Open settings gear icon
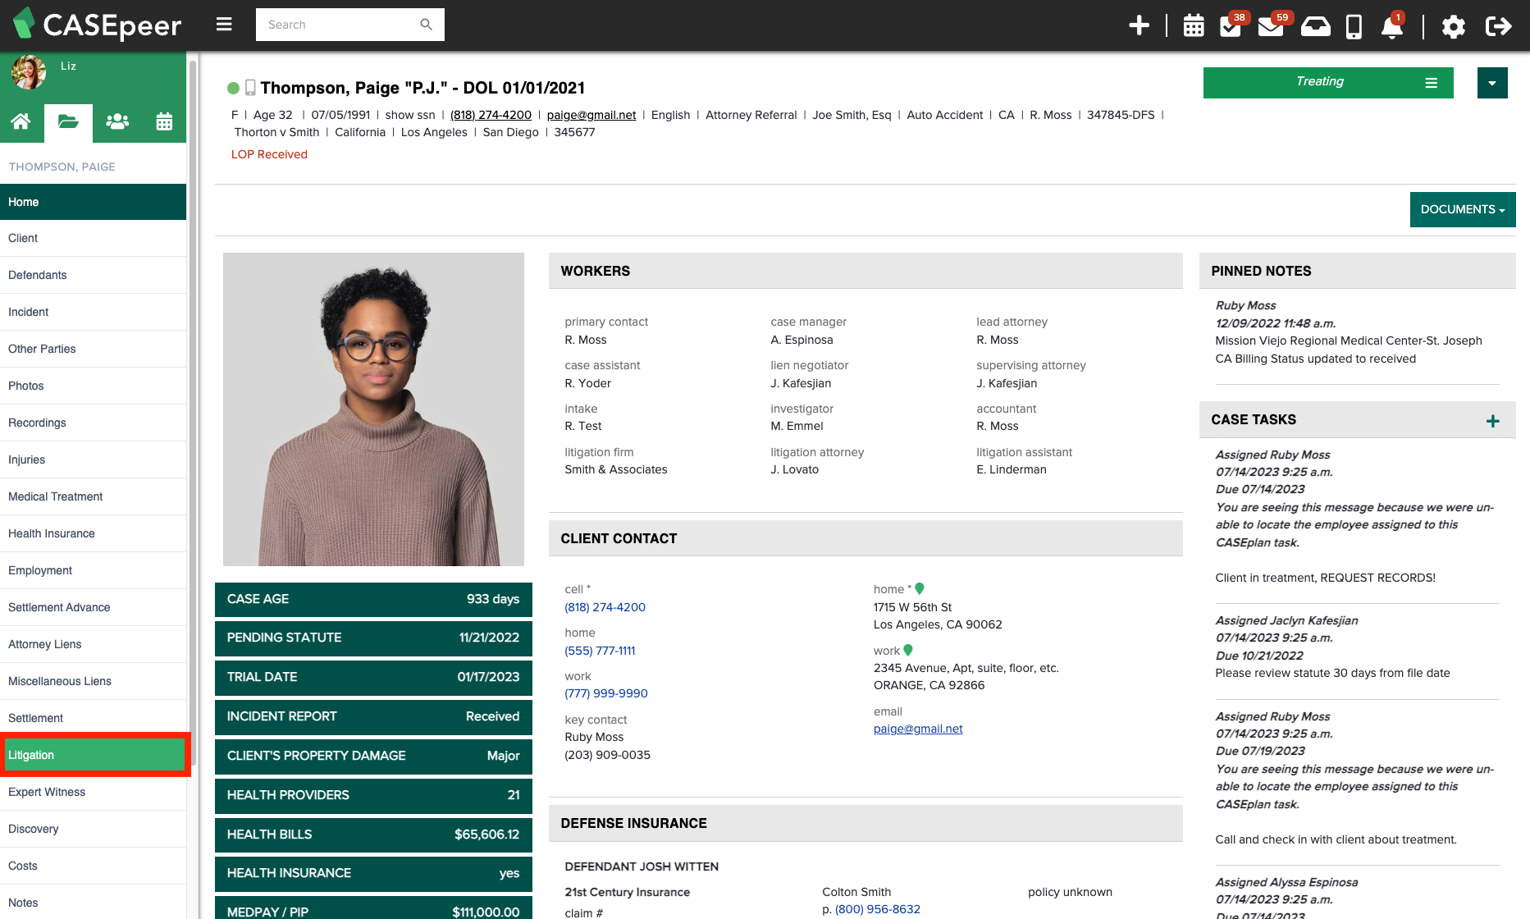Image resolution: width=1530 pixels, height=919 pixels. (x=1453, y=26)
